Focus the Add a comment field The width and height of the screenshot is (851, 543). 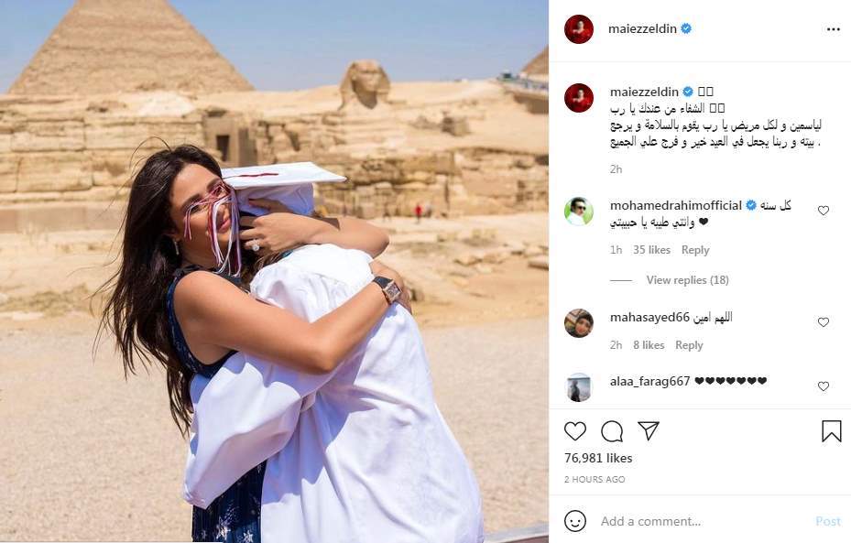pos(702,521)
